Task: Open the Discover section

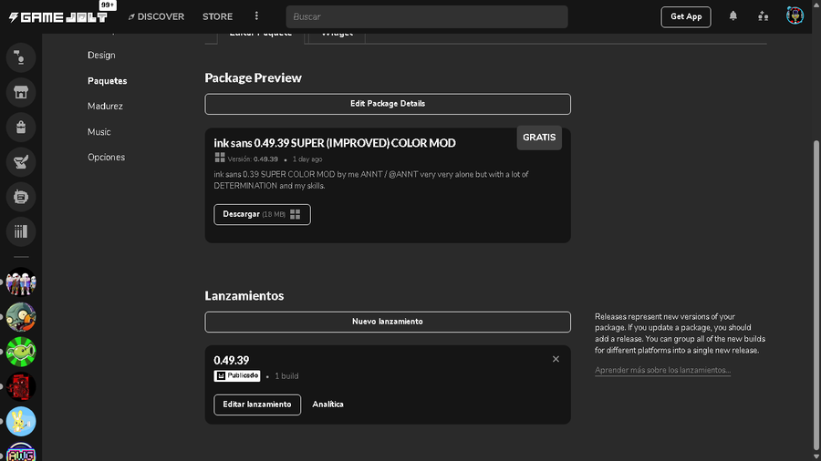Action: 157,16
